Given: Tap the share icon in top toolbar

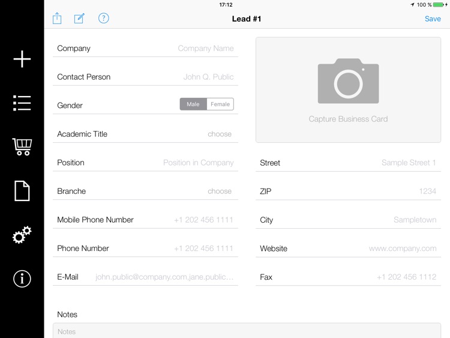Looking at the screenshot, I should tap(57, 19).
